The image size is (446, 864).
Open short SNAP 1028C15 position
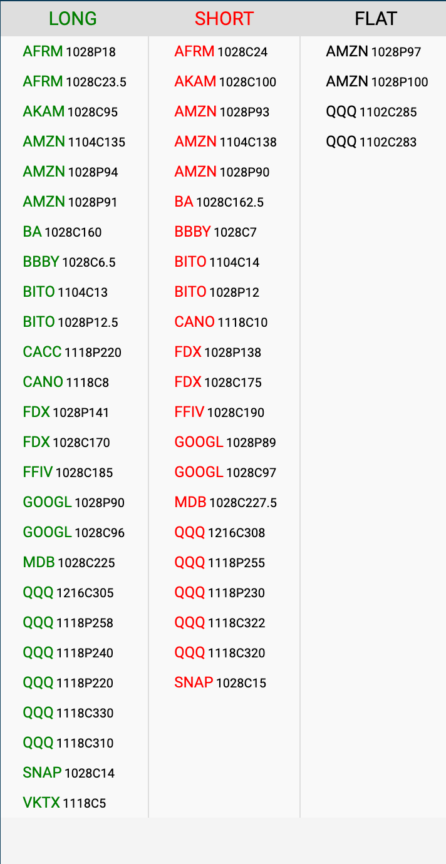pos(220,683)
